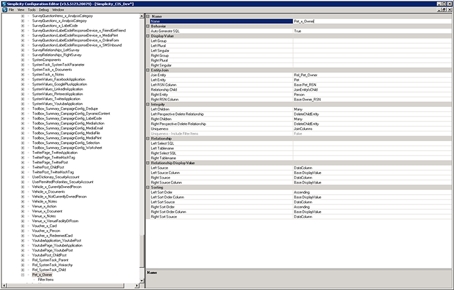Select Filter Items under Pet_x_Owner
The width and height of the screenshot is (454, 290).
pos(46,280)
